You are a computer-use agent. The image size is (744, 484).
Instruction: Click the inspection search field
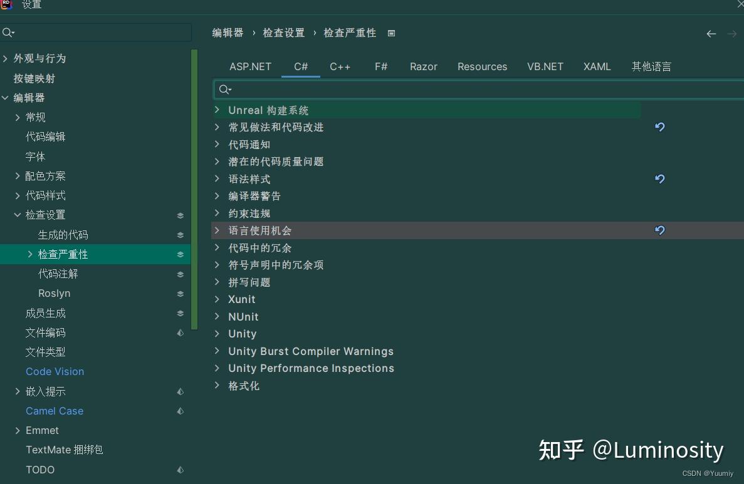(439, 89)
